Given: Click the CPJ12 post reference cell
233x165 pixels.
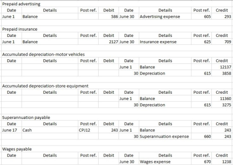Looking at the screenshot, I should point(88,130).
